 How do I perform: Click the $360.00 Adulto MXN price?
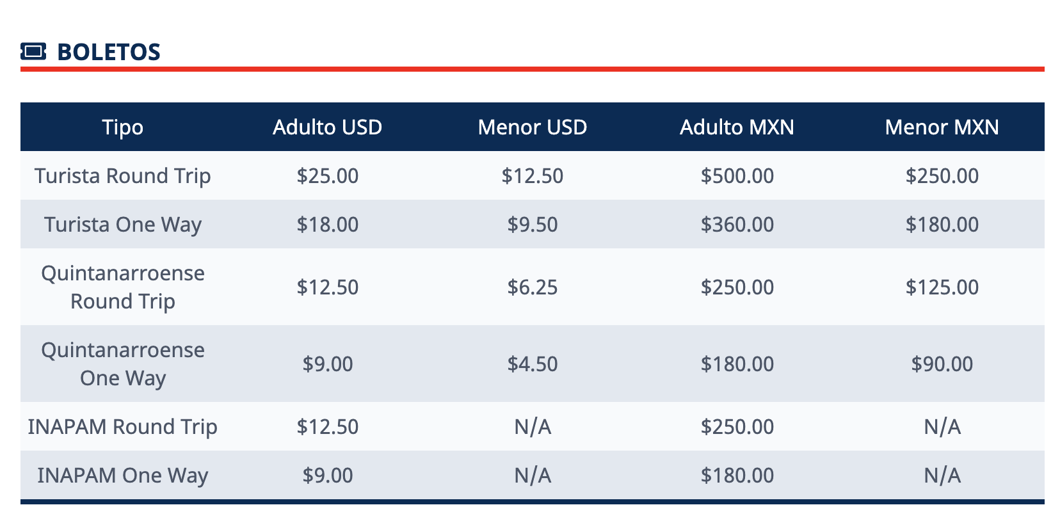pos(737,225)
